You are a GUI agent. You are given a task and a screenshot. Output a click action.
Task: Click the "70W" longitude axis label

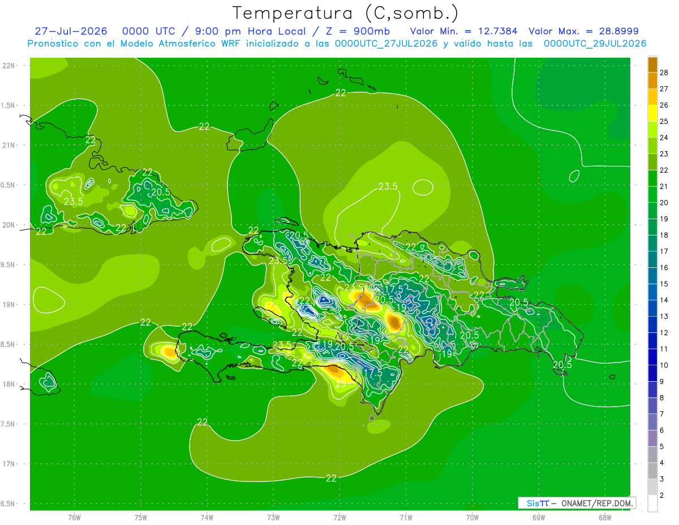pos(472,518)
